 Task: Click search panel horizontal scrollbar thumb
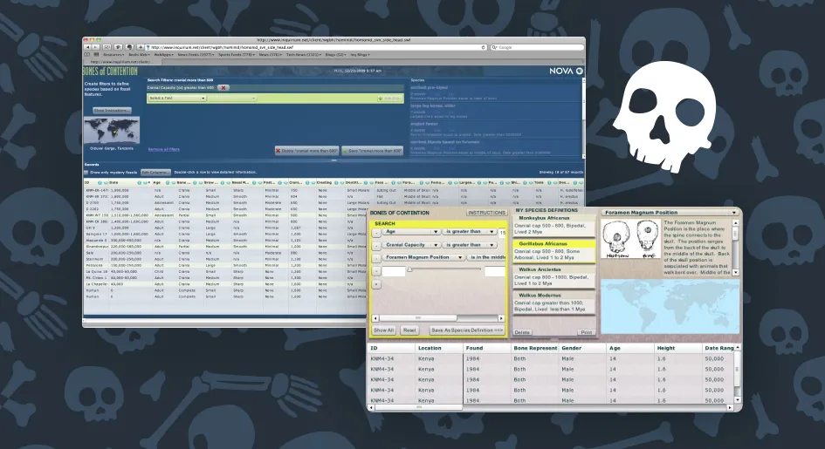coord(418,318)
